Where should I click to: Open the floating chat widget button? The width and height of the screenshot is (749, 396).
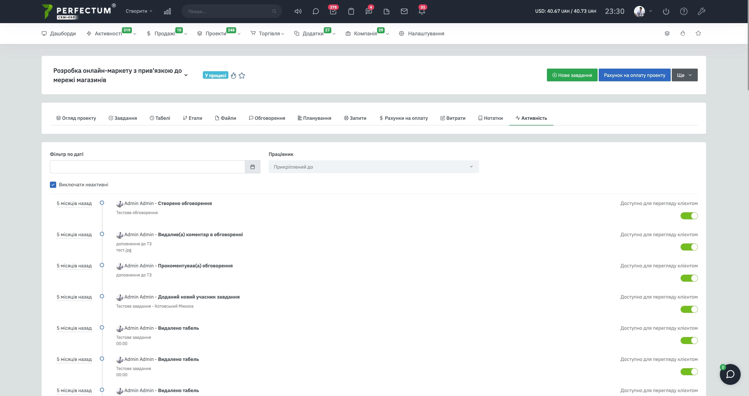[730, 374]
